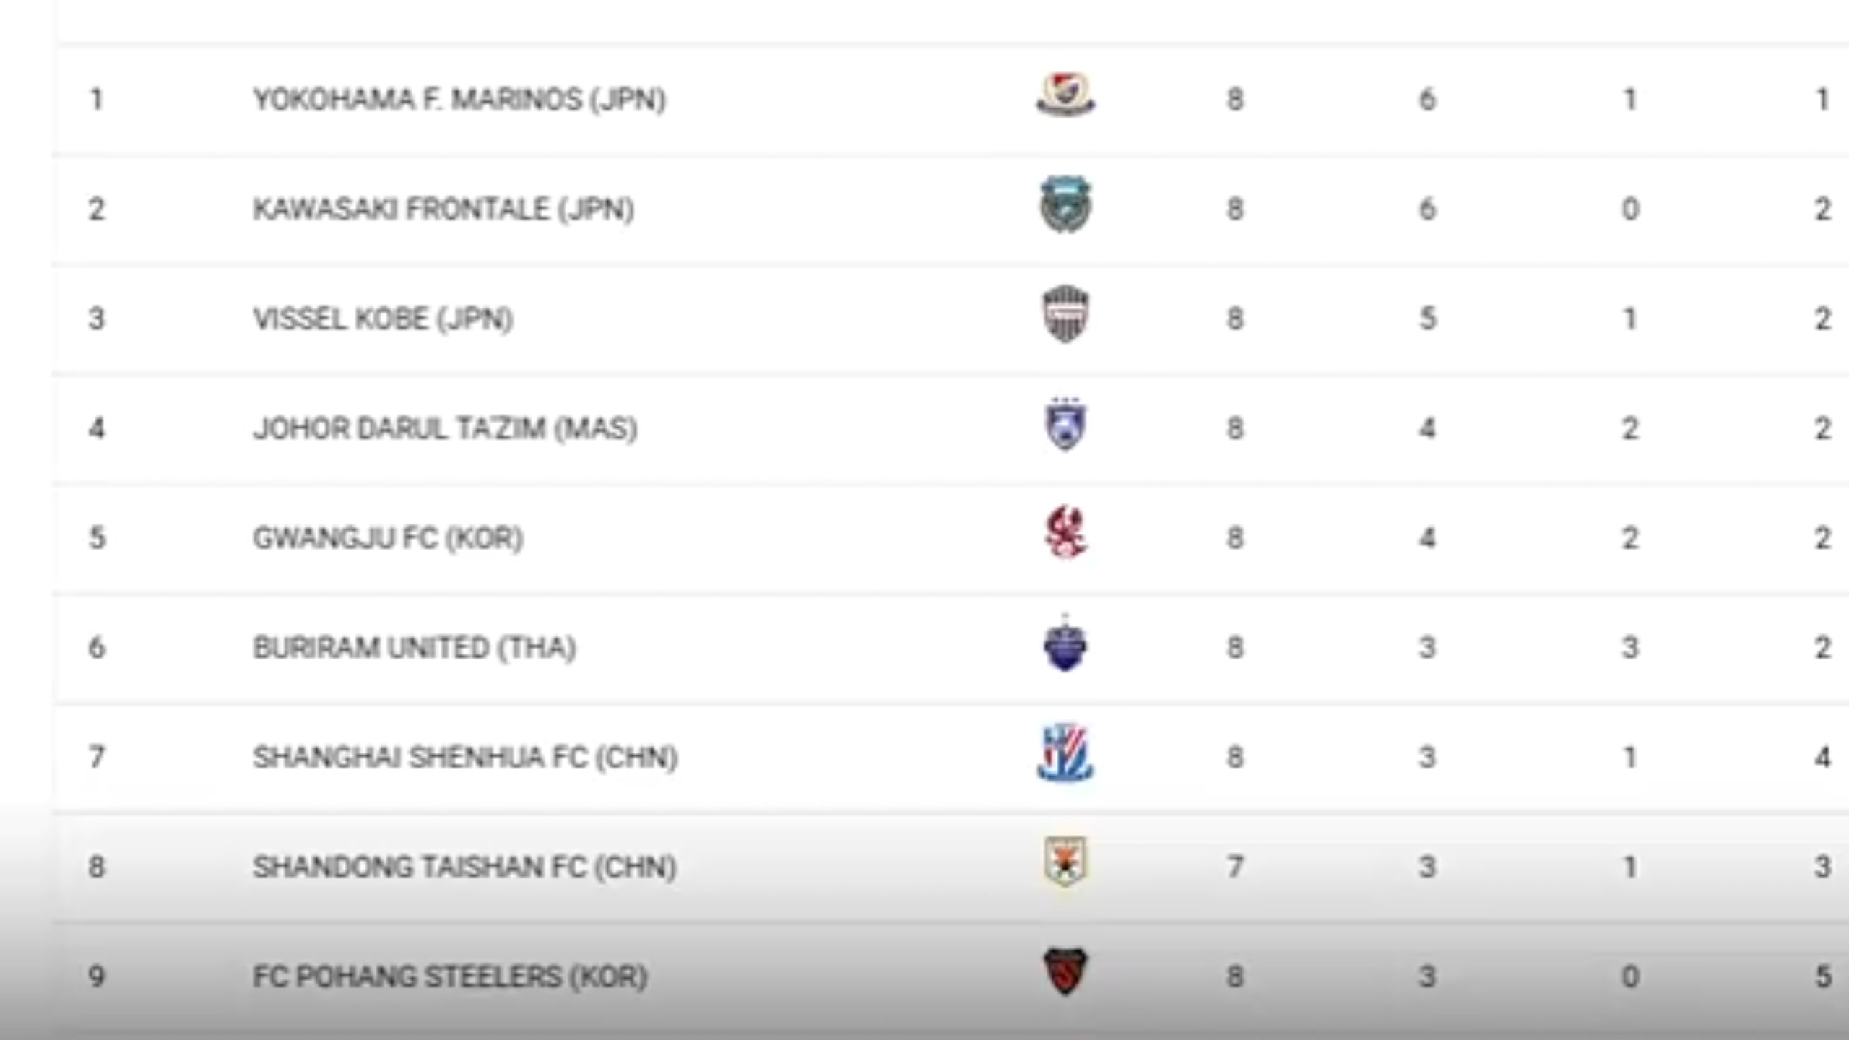
Task: Click the Gwangju FC club crest
Action: tap(1065, 534)
